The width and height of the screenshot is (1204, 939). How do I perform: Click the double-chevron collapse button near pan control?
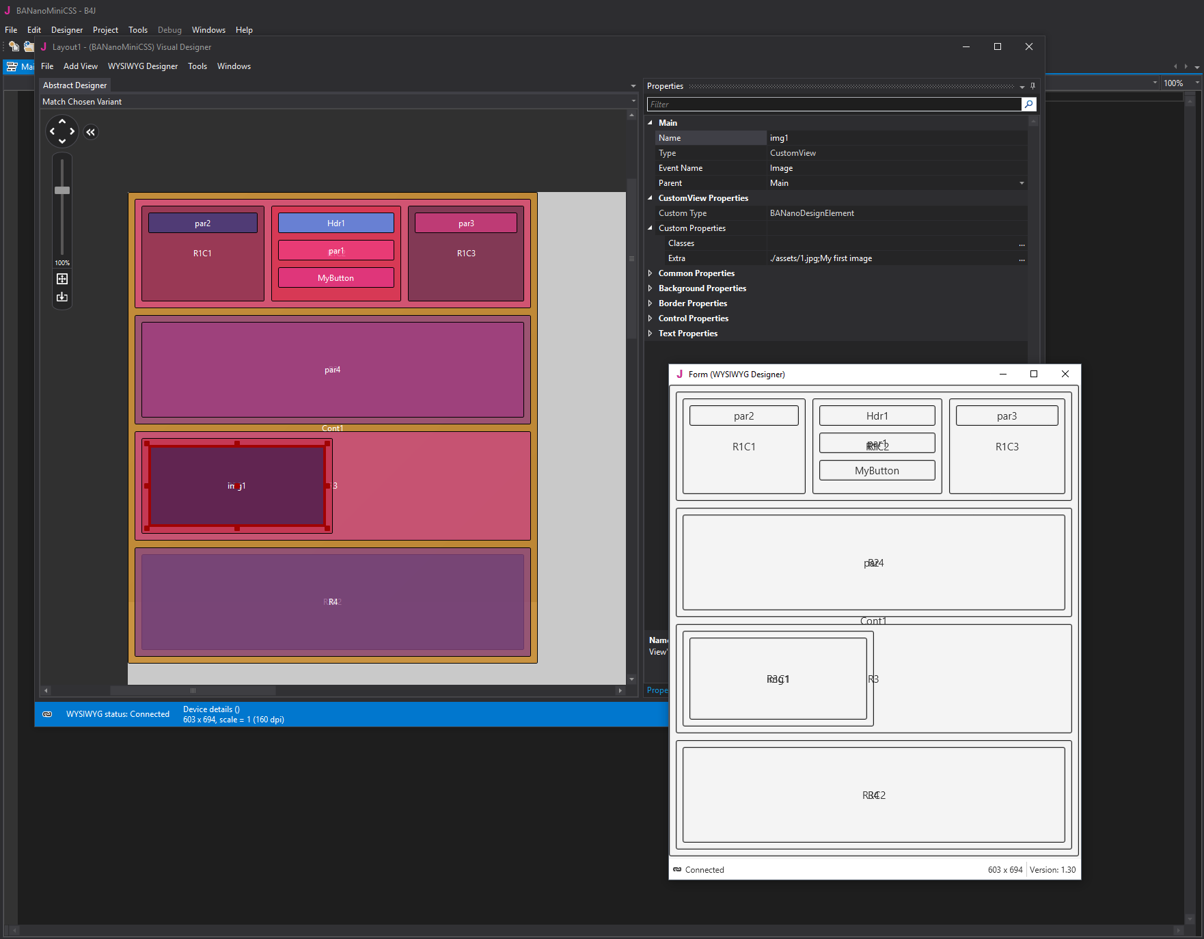tap(91, 133)
